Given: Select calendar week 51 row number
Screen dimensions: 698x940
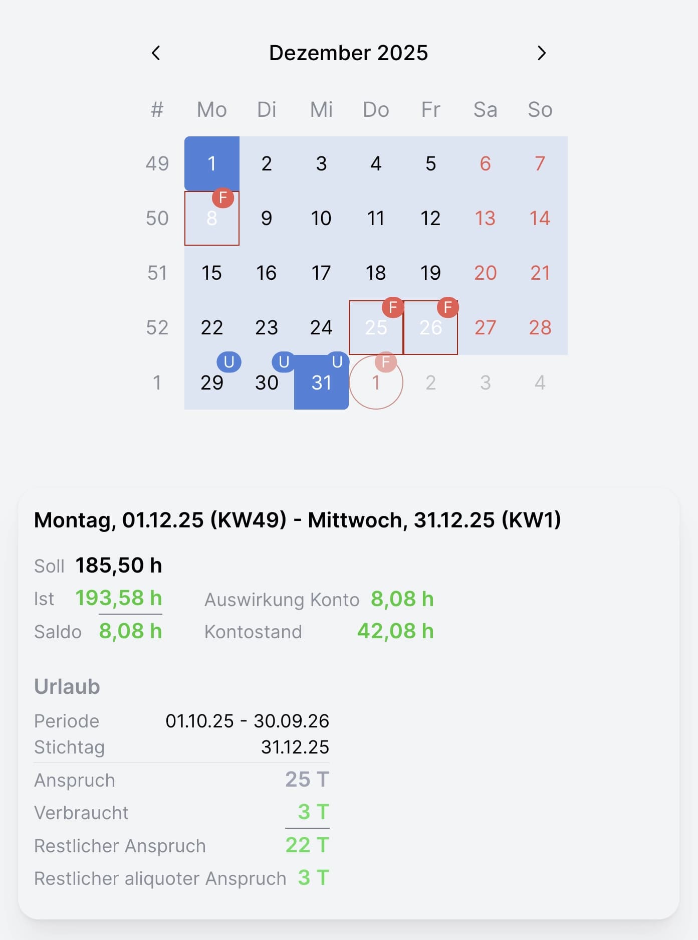Looking at the screenshot, I should [157, 273].
